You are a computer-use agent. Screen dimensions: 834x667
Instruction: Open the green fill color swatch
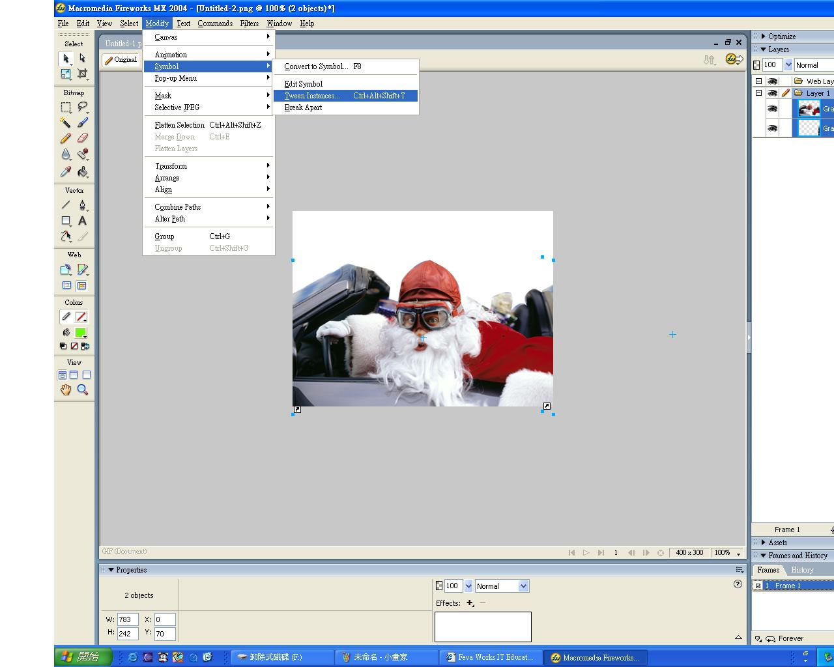point(81,333)
